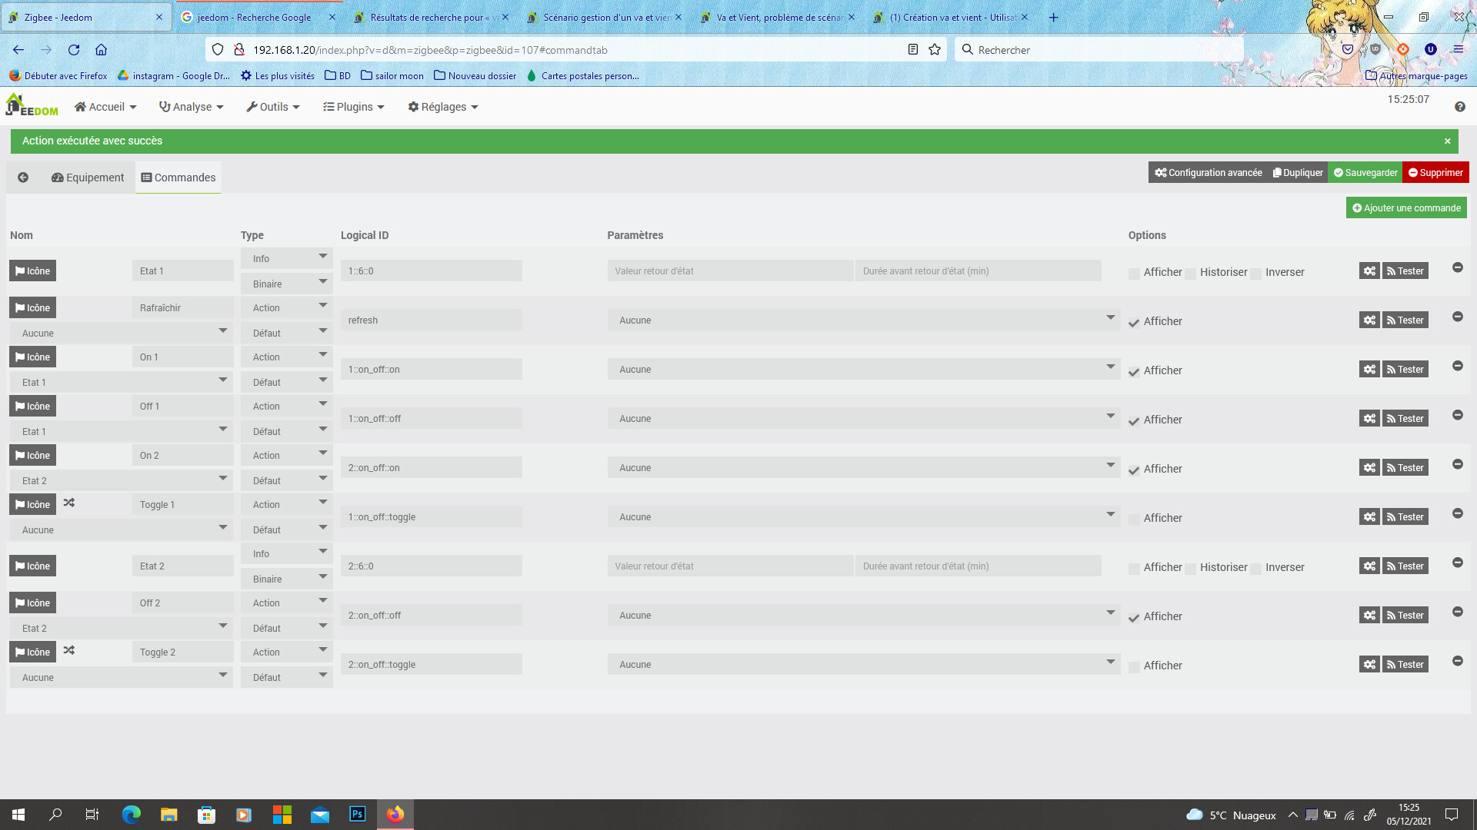Enable Inverser for Etat 2

(x=1256, y=569)
